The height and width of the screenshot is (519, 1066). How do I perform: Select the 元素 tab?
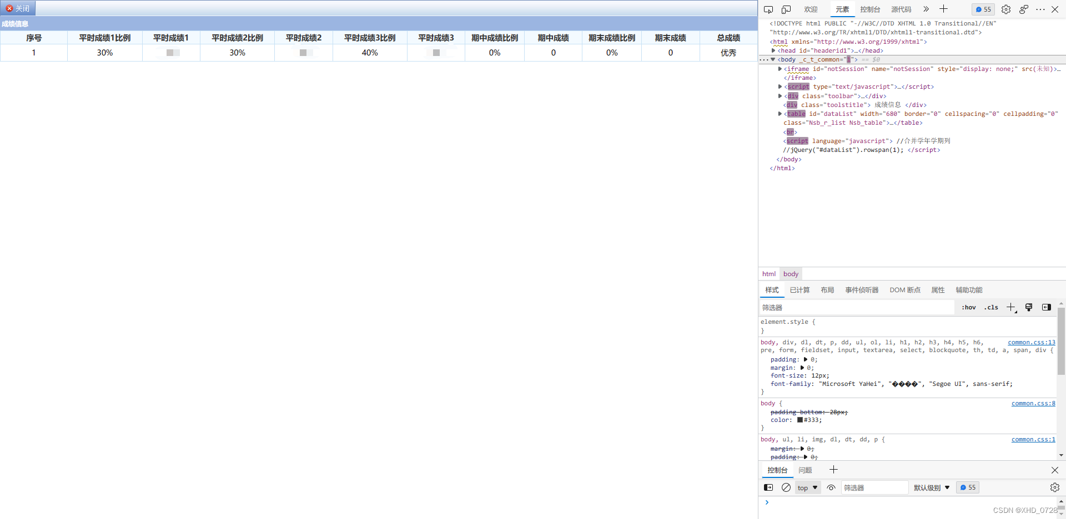(842, 9)
